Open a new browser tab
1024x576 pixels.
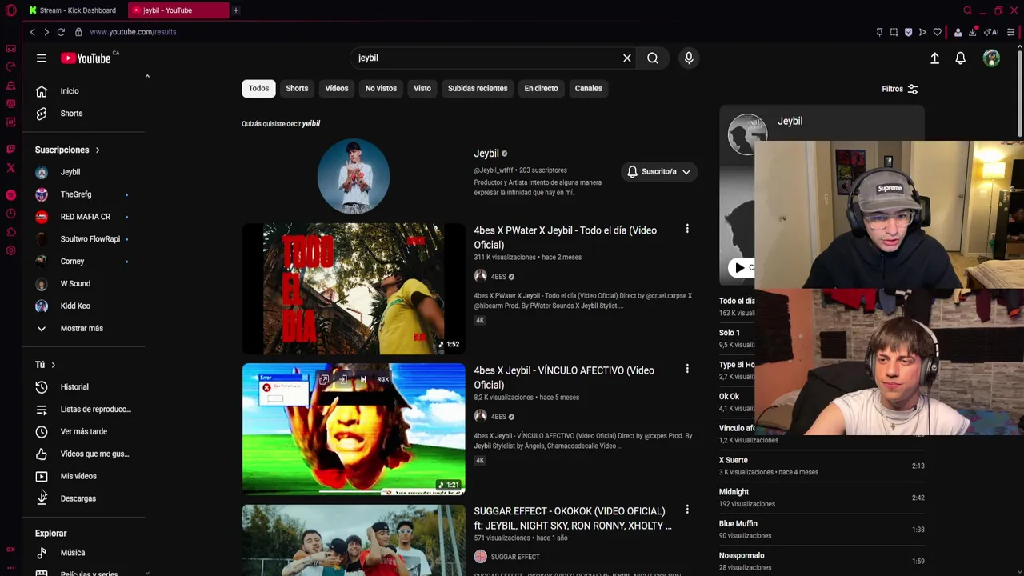(x=236, y=10)
